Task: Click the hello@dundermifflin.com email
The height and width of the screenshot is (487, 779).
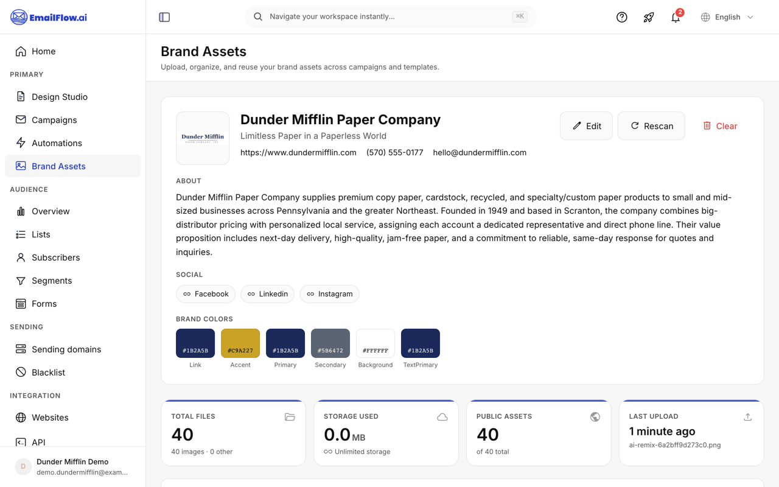Action: [x=480, y=153]
